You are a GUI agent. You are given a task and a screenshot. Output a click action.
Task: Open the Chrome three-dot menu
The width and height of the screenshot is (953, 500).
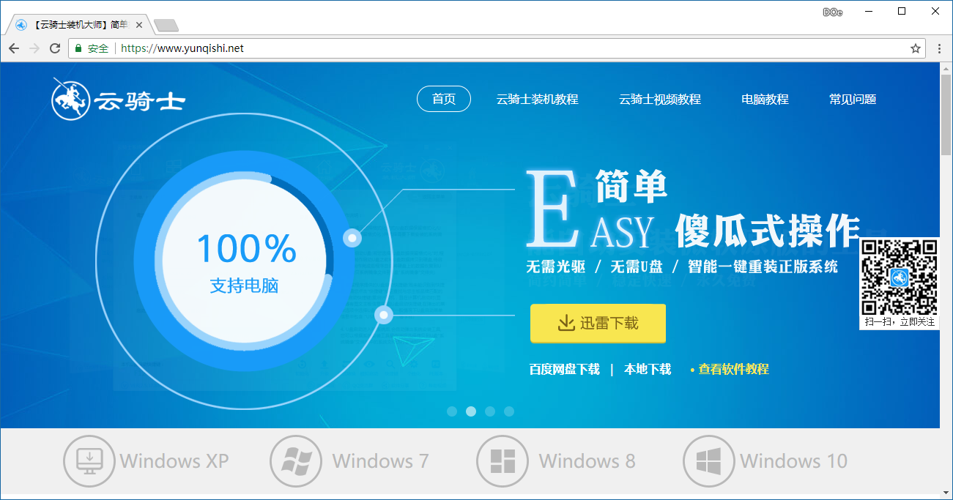(940, 48)
